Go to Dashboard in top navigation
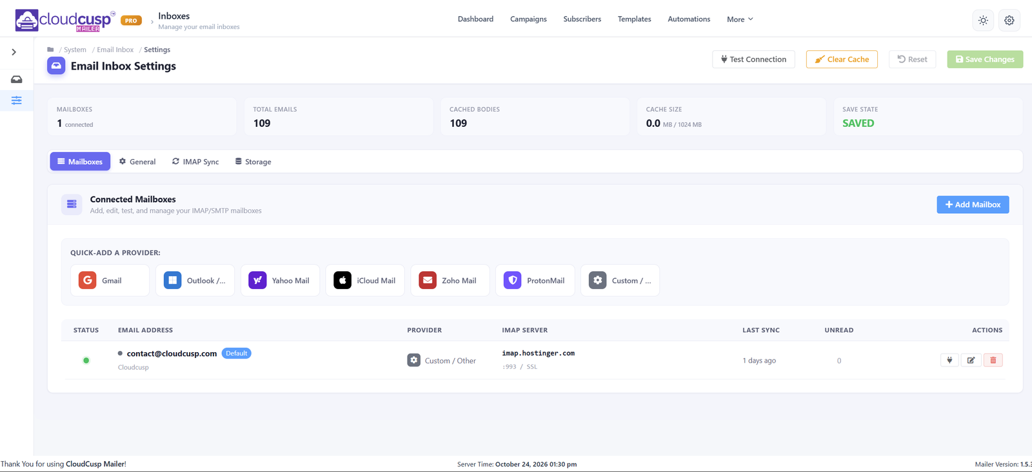This screenshot has height=472, width=1032. [475, 19]
